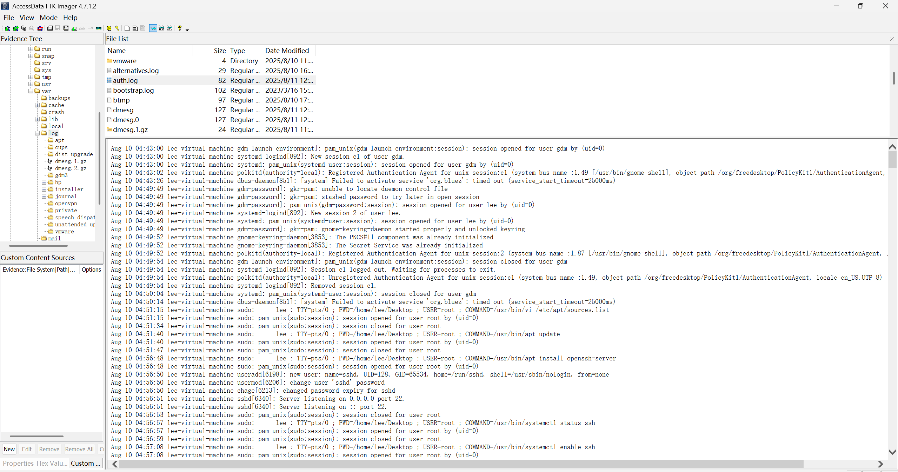Click the question mark help icon

tap(180, 28)
